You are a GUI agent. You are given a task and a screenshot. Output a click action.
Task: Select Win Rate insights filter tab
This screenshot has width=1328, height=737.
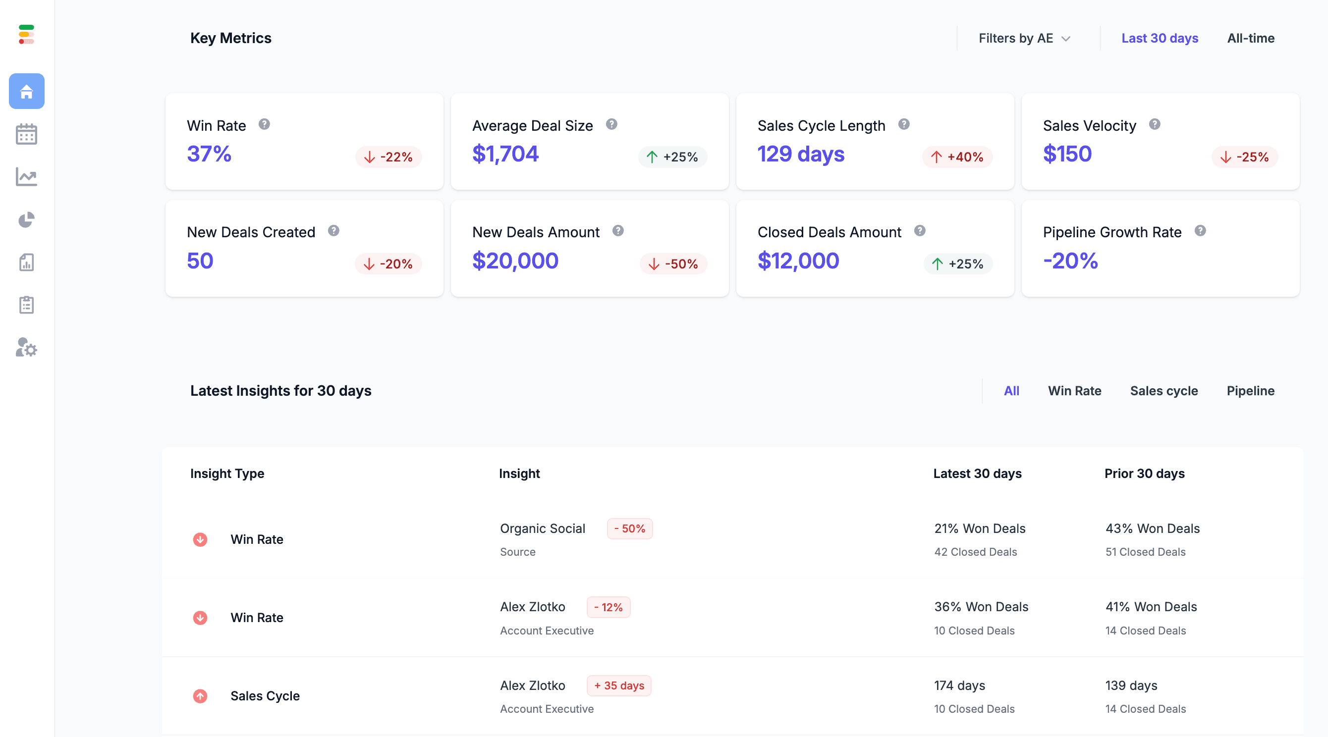click(x=1075, y=390)
